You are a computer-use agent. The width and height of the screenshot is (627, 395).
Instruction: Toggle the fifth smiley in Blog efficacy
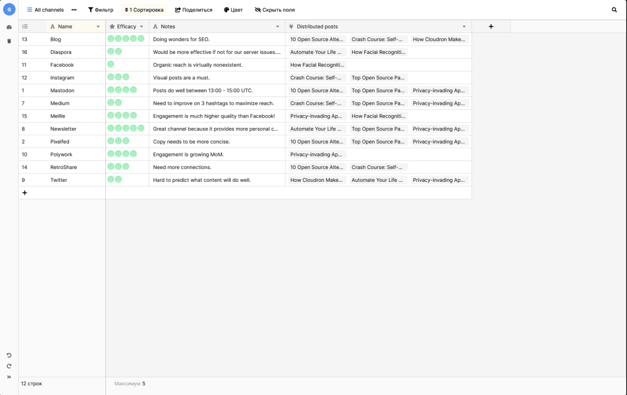[x=141, y=39]
